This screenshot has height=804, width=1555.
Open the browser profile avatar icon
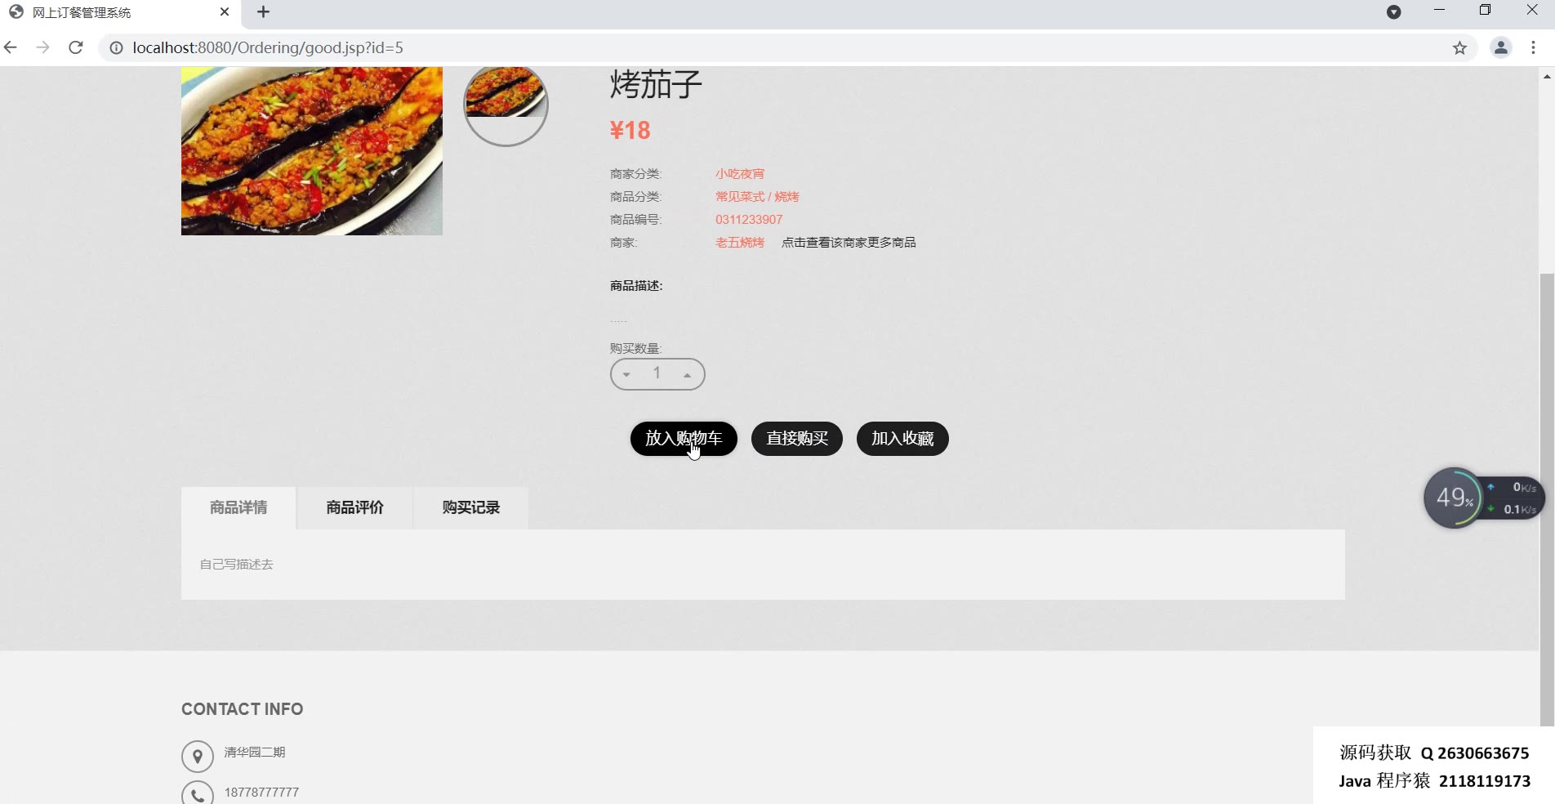(1500, 47)
